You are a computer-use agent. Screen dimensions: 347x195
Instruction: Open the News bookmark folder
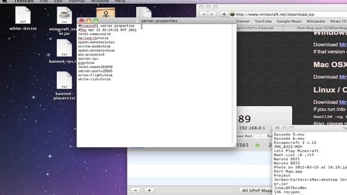tap(338, 21)
